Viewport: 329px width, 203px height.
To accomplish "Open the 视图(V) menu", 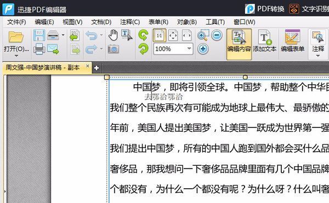I will pos(72,22).
